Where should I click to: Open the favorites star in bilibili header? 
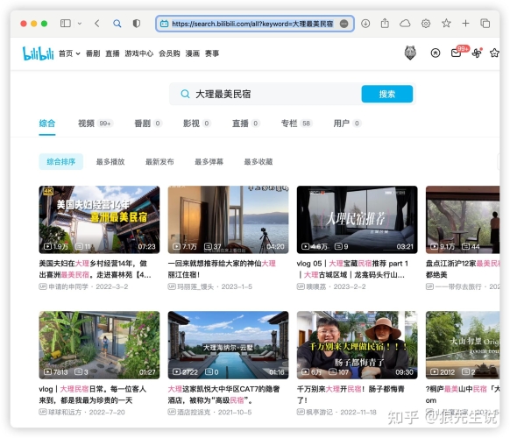[494, 53]
